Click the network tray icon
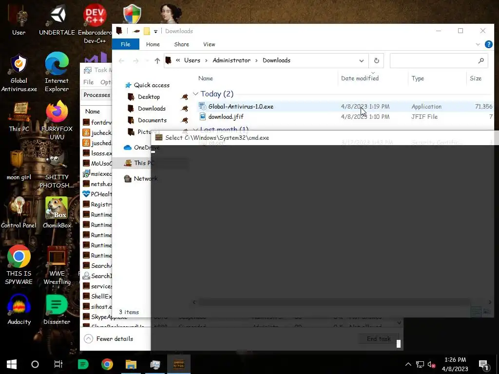499x374 pixels. pyautogui.click(x=420, y=364)
